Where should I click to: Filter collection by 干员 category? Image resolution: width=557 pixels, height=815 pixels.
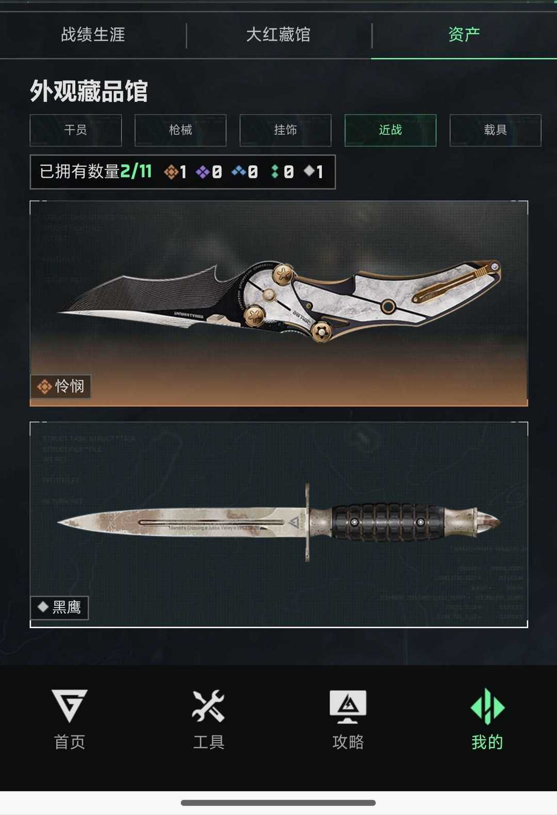[76, 130]
